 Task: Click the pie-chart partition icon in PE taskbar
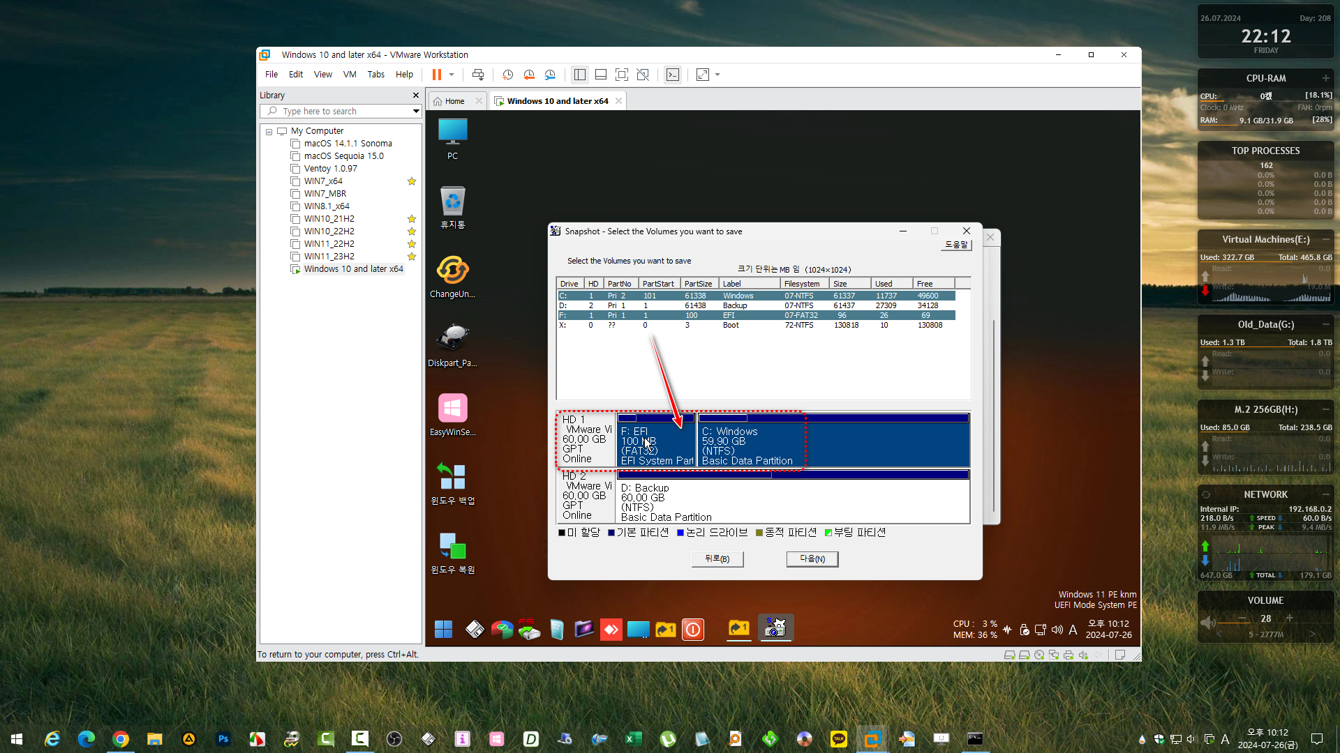pyautogui.click(x=502, y=630)
